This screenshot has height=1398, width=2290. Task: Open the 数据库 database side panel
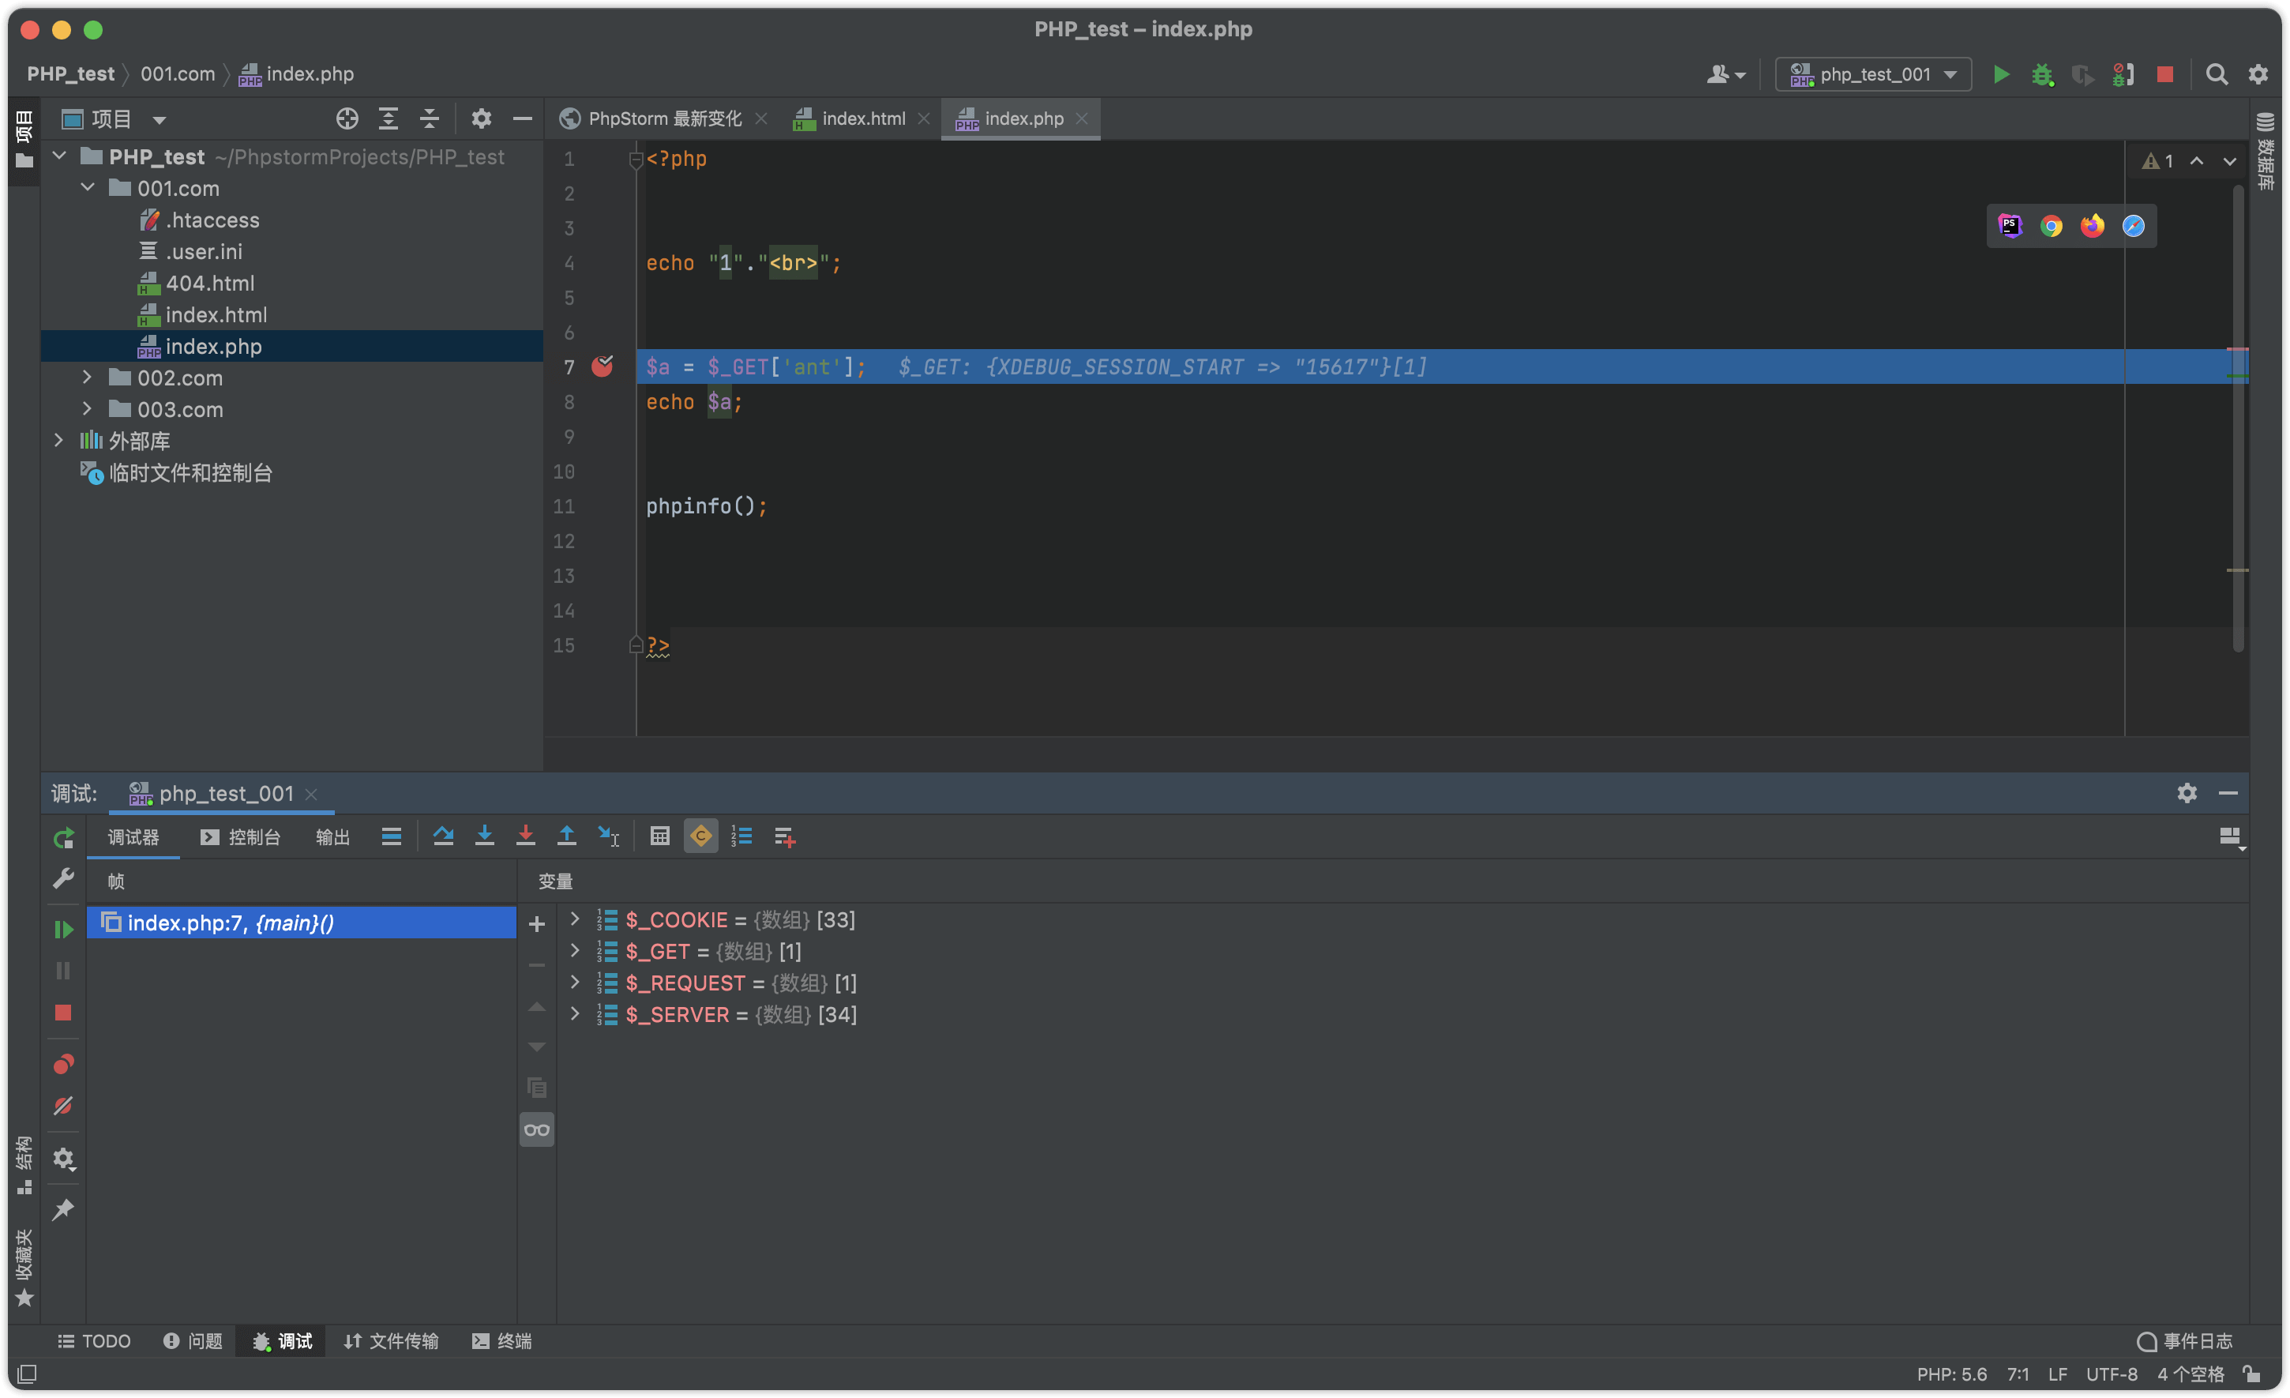tap(2266, 152)
